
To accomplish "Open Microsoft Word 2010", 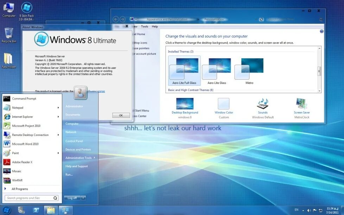I will 32,144.
